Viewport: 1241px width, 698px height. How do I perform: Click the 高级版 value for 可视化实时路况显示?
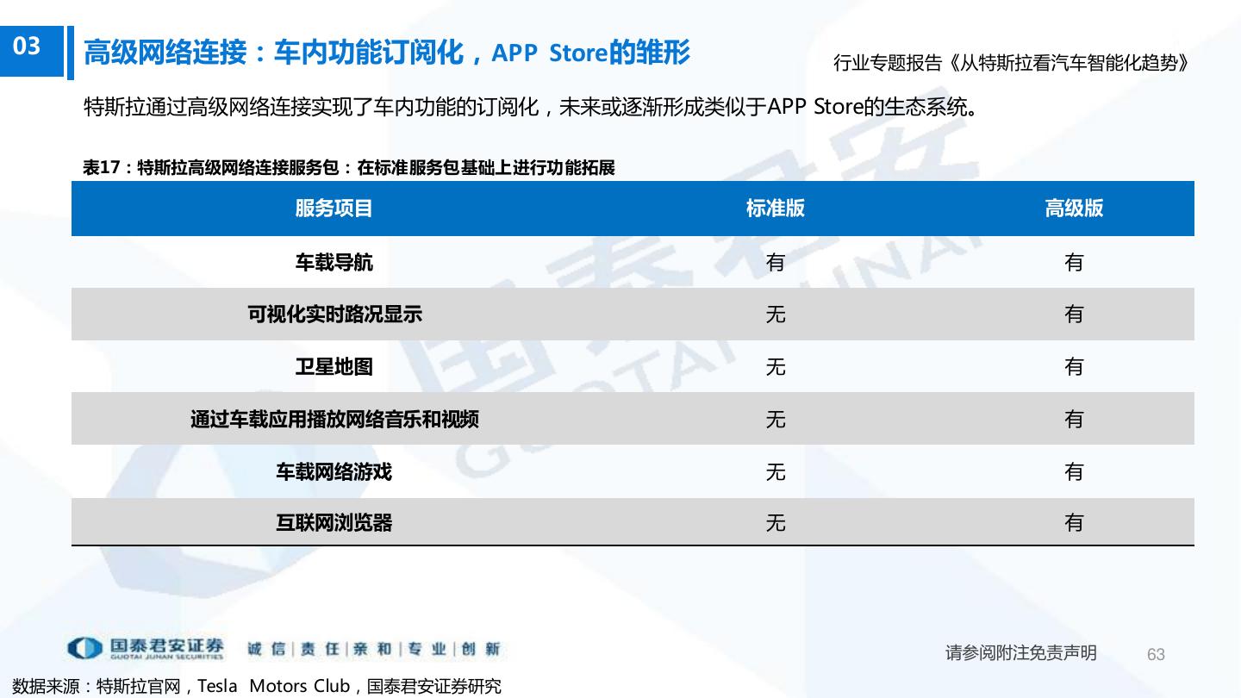[1074, 315]
